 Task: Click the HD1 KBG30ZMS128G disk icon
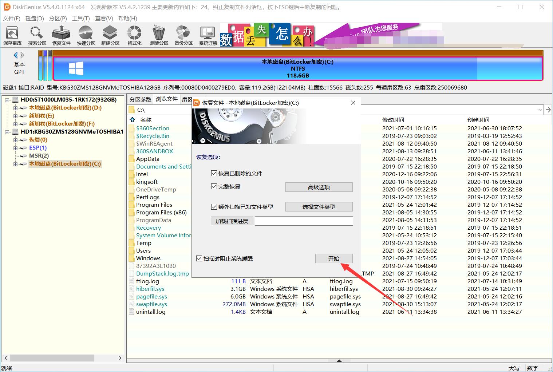(x=16, y=132)
